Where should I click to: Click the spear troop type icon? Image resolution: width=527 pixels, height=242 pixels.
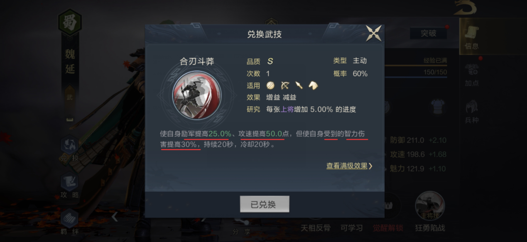coord(299,86)
